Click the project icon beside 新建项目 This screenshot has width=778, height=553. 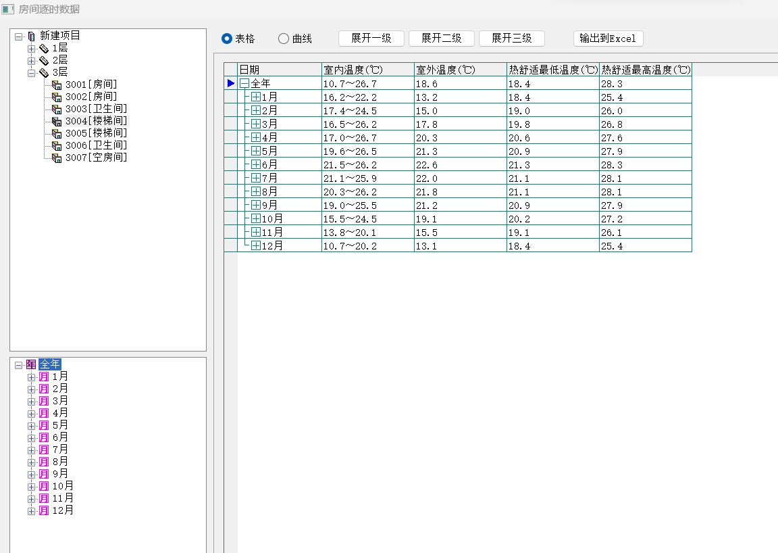[x=31, y=37]
